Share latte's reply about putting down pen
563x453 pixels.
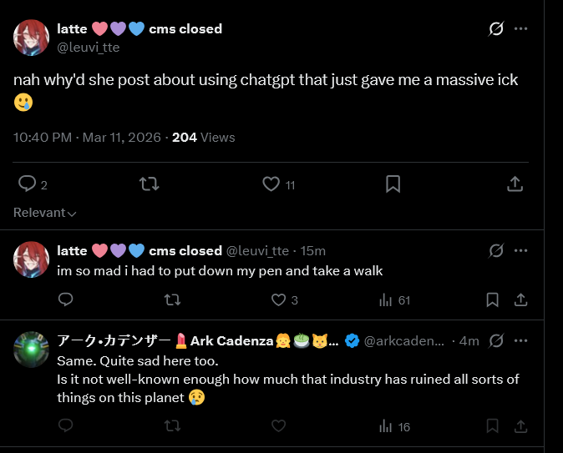[x=520, y=299]
